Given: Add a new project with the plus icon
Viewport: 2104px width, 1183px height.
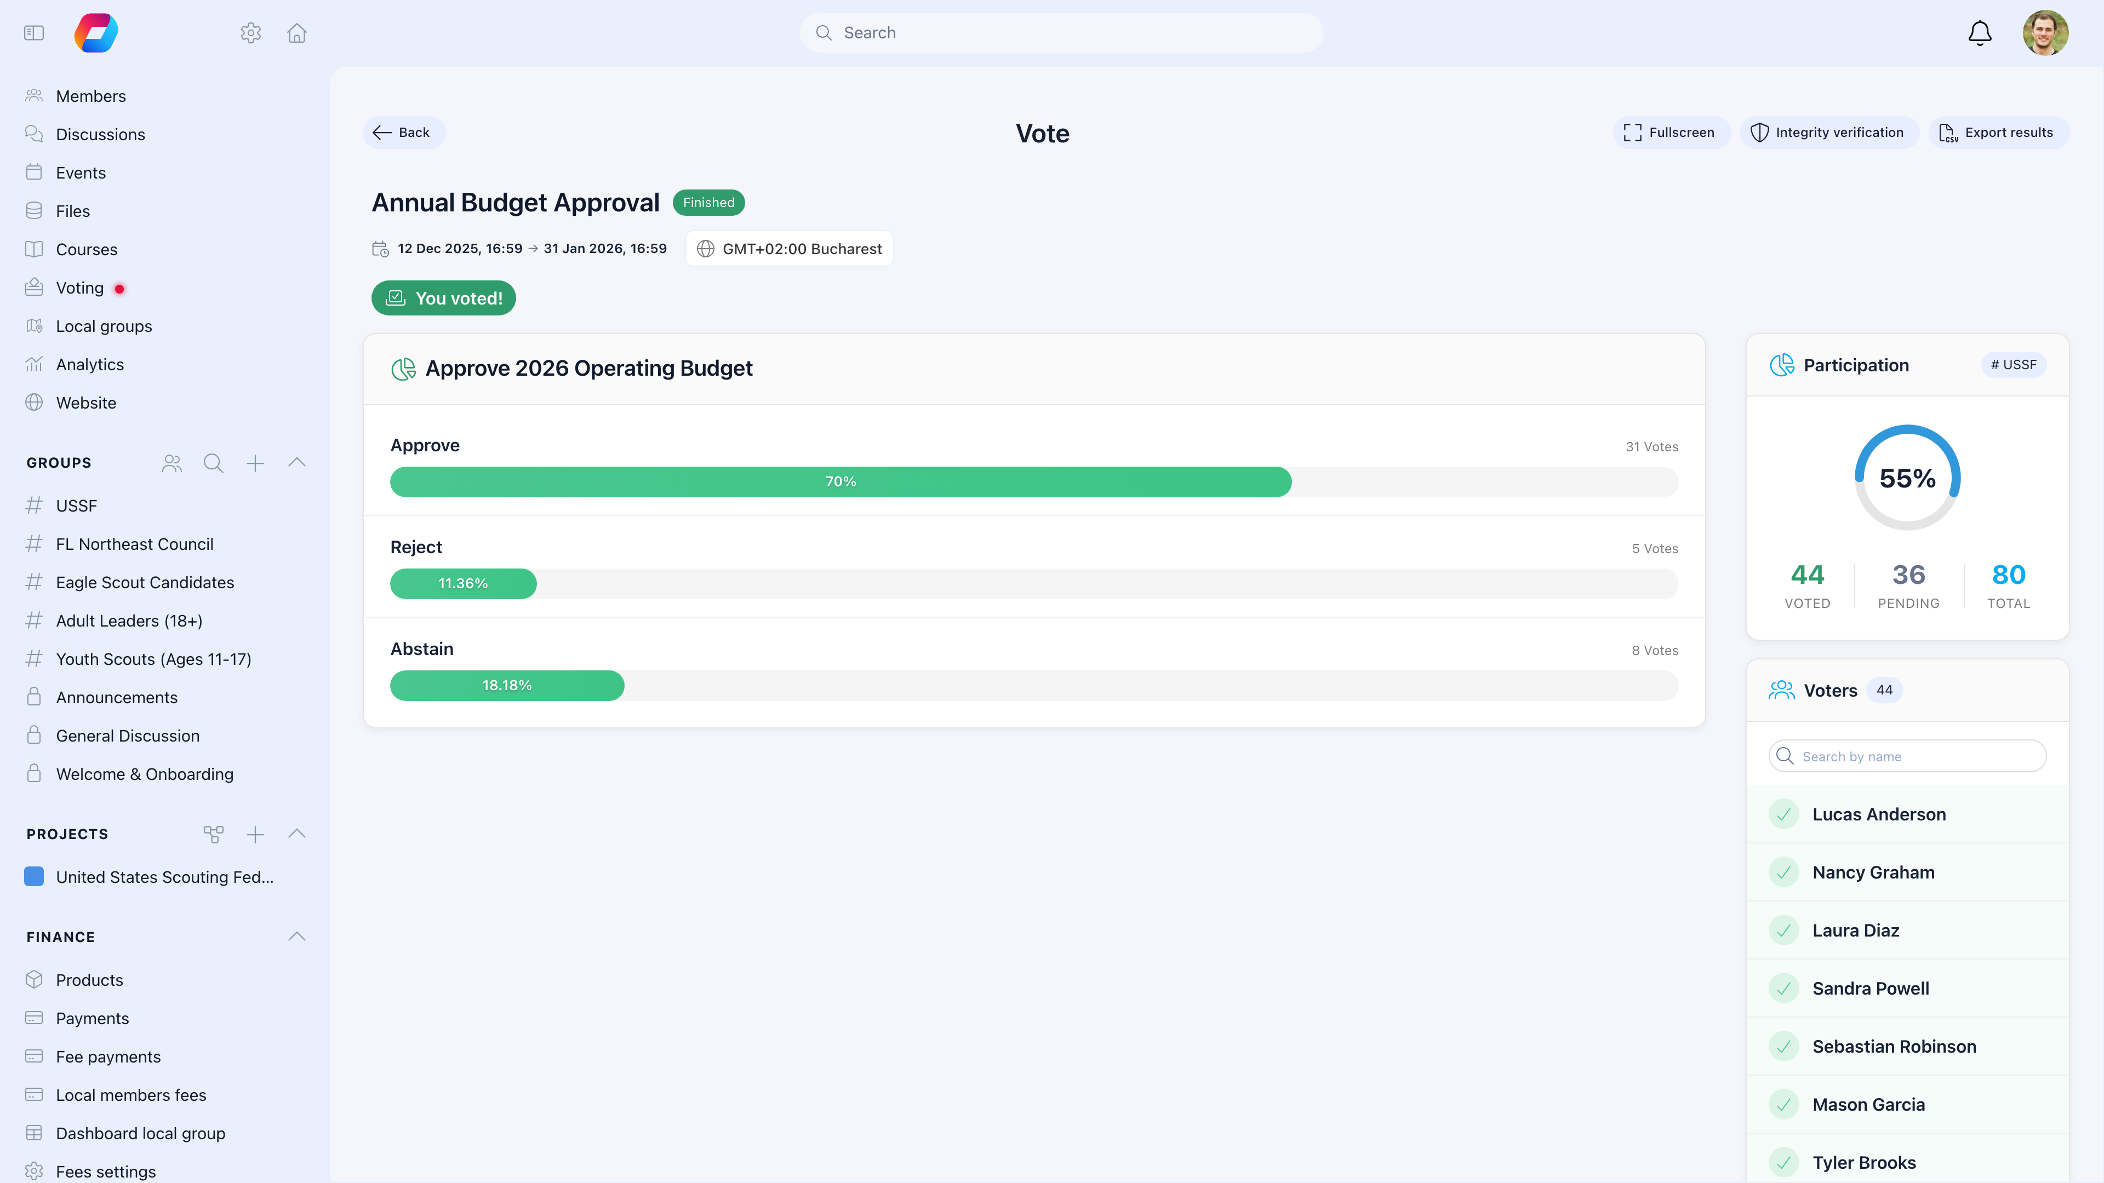Looking at the screenshot, I should coord(255,834).
